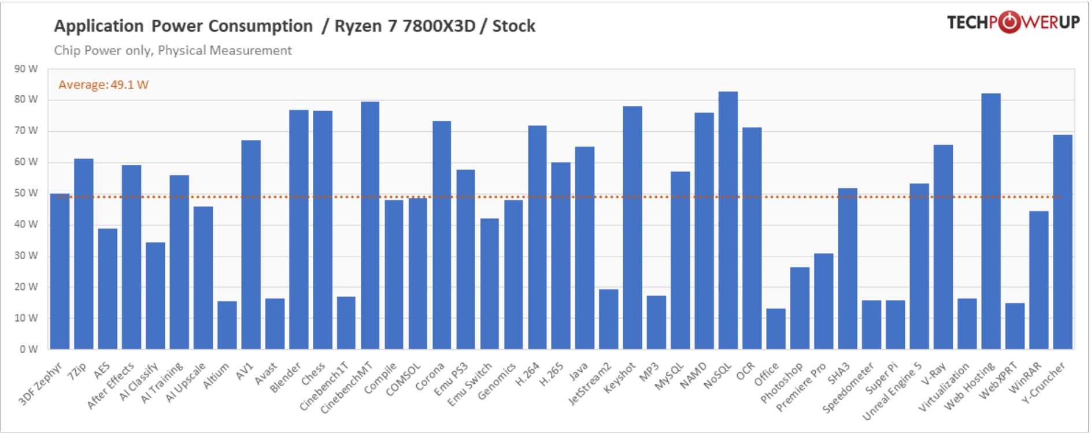Select the AI Upscale bar

pos(203,277)
